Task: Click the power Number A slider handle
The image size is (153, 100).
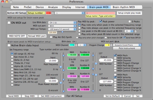Action: tap(93, 74)
